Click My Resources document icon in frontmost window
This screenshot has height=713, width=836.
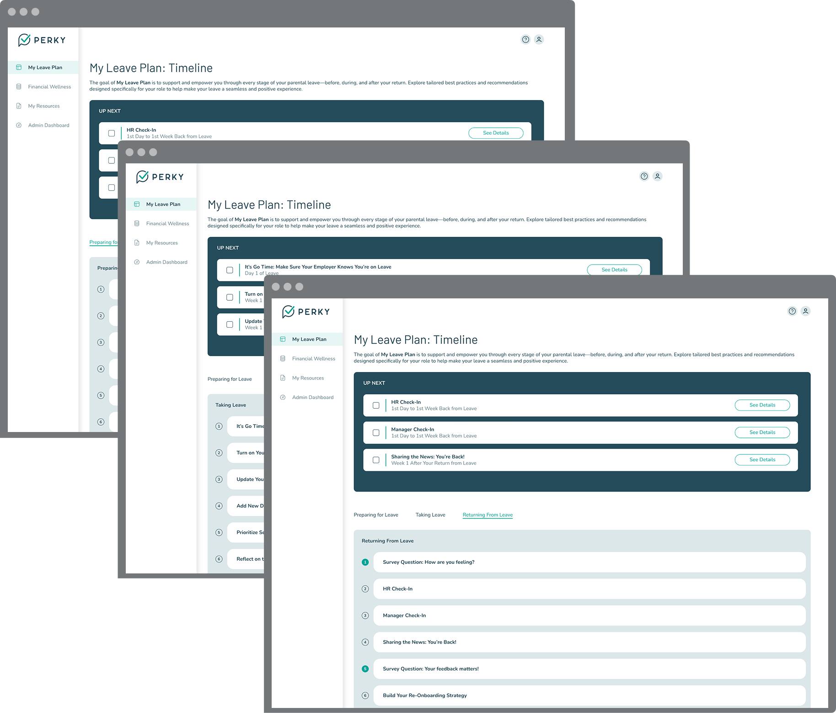[x=283, y=378]
